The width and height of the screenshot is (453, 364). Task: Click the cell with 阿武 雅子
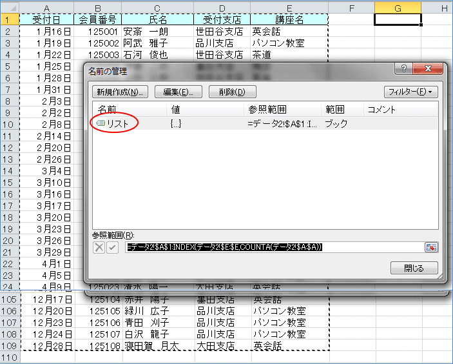click(157, 43)
